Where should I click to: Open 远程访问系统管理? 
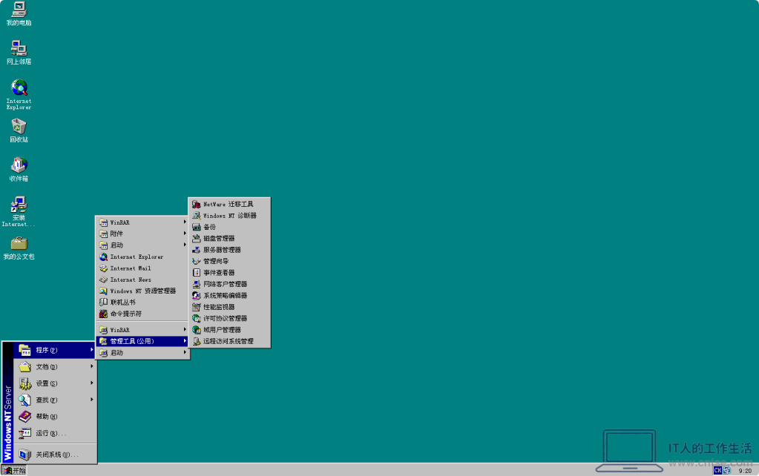tap(229, 341)
